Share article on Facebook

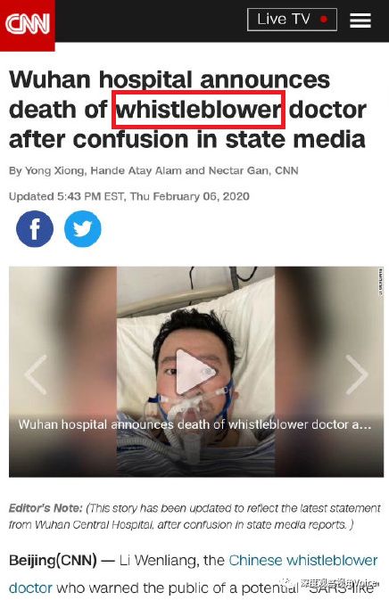pos(35,229)
